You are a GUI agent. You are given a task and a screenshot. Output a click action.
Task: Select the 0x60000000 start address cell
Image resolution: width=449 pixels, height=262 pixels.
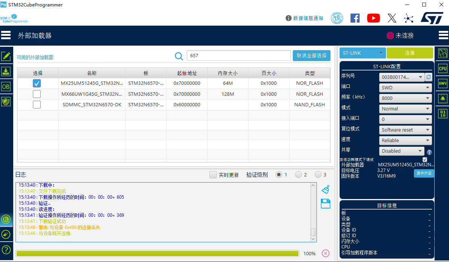tap(187, 105)
